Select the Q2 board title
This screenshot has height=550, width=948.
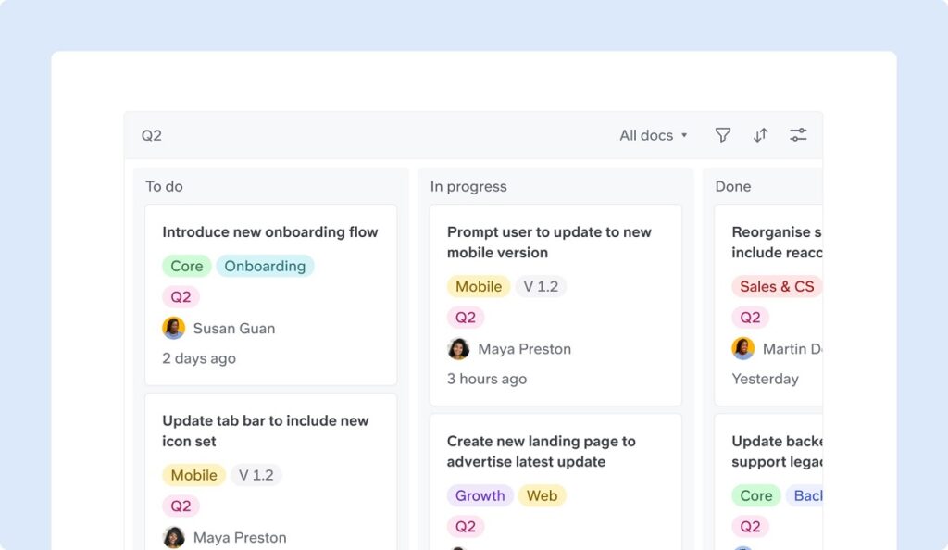tap(152, 135)
